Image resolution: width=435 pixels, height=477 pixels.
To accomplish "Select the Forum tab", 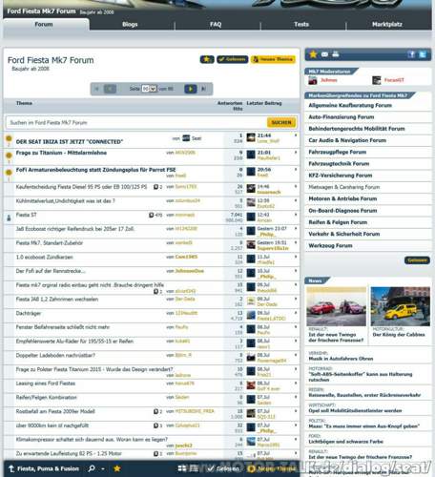I will point(44,24).
